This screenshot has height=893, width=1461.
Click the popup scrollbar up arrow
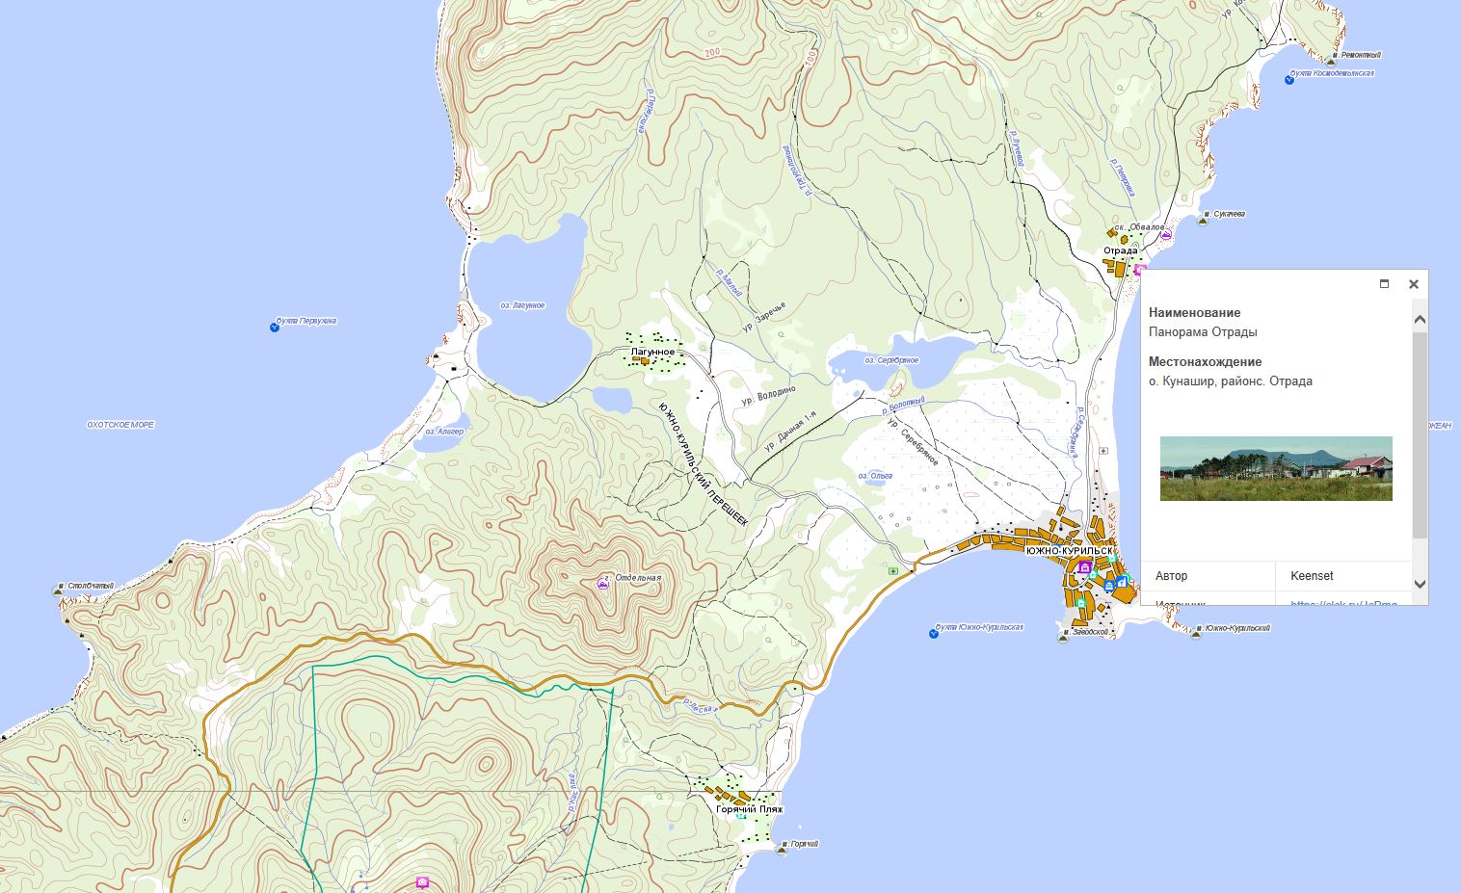coord(1420,319)
